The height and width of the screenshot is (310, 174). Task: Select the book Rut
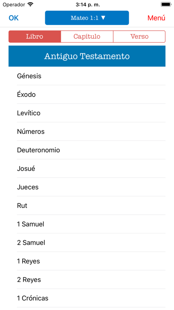(x=87, y=206)
